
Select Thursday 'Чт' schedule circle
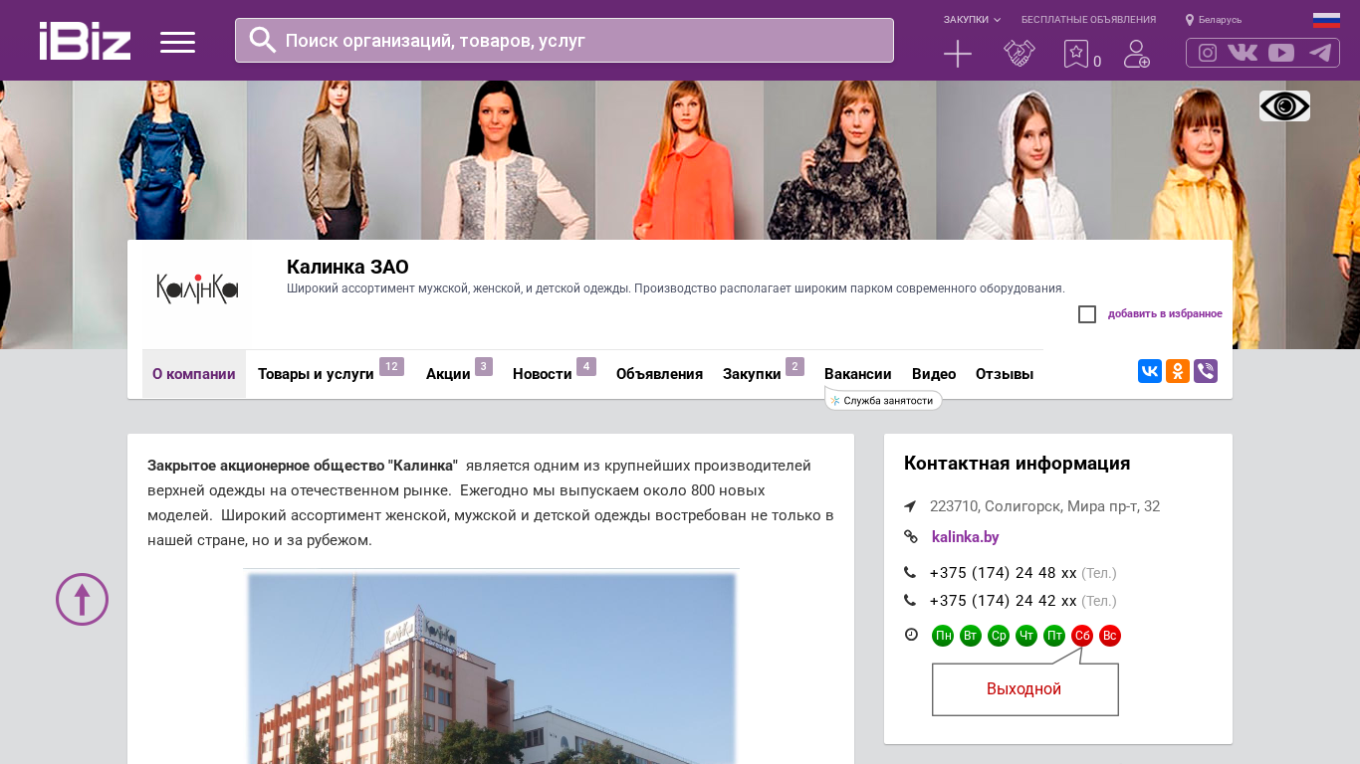point(1026,636)
